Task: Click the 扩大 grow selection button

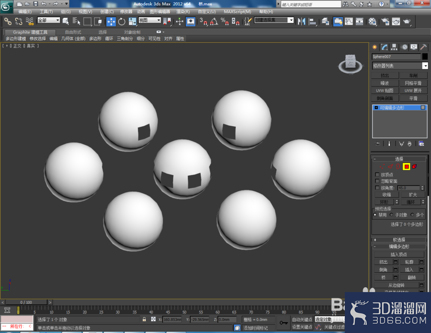Action: 412,195
